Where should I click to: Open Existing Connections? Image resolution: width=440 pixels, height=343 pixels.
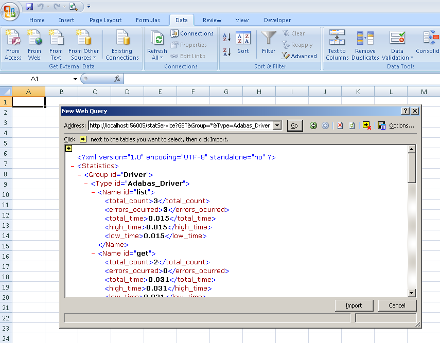(x=122, y=45)
